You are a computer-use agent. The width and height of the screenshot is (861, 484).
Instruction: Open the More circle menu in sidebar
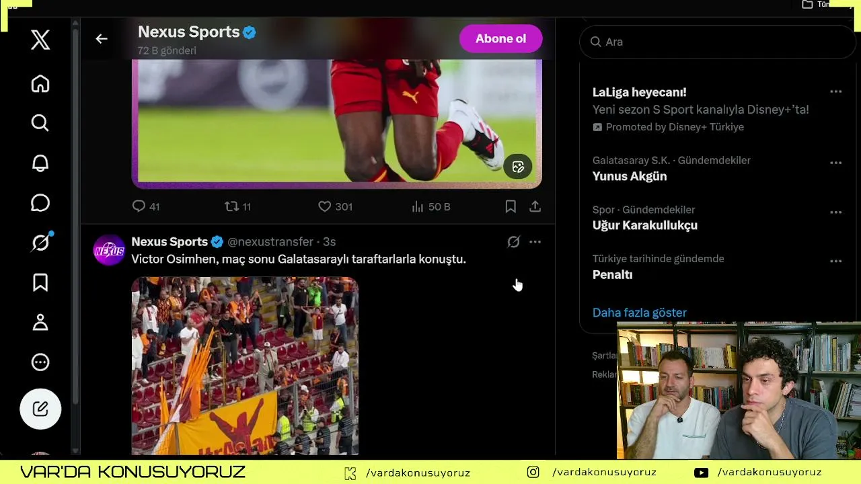40,362
